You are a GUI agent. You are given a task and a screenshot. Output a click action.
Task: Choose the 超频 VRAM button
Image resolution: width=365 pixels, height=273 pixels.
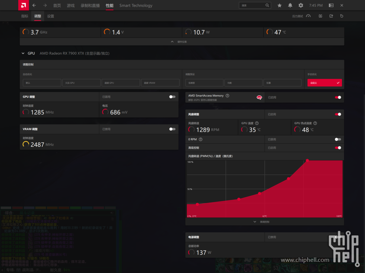point(161,83)
